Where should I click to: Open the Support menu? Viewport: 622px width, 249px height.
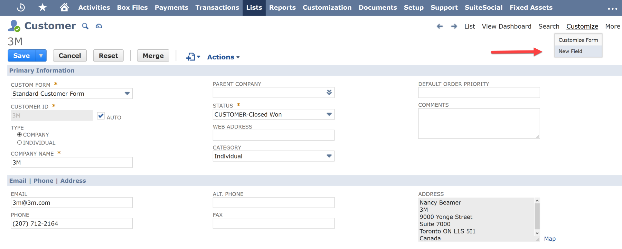444,7
